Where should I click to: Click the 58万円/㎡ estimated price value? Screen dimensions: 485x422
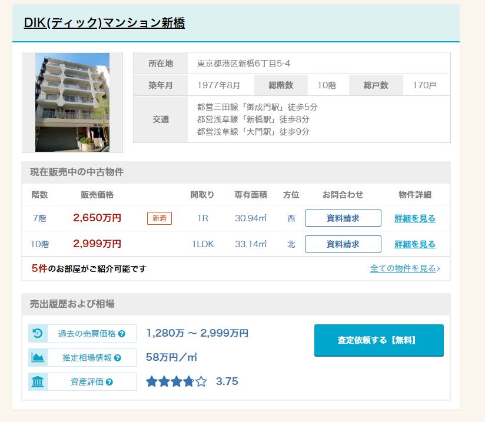click(171, 357)
